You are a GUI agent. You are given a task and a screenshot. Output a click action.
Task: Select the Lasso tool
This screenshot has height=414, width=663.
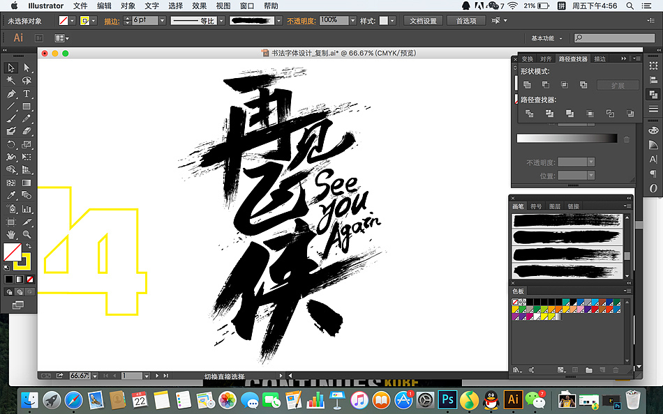(x=27, y=80)
